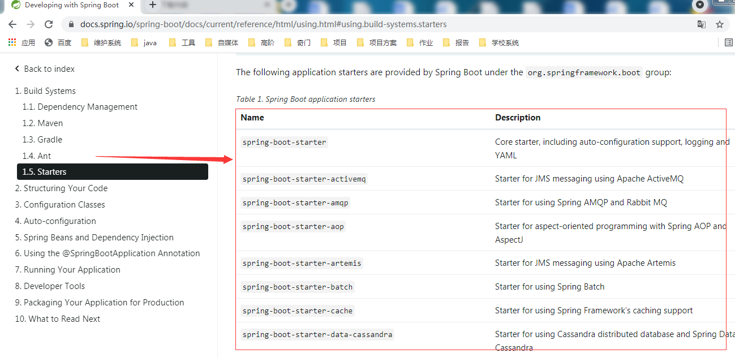Open the 百度 bookmark
The width and height of the screenshot is (735, 358).
tap(58, 42)
